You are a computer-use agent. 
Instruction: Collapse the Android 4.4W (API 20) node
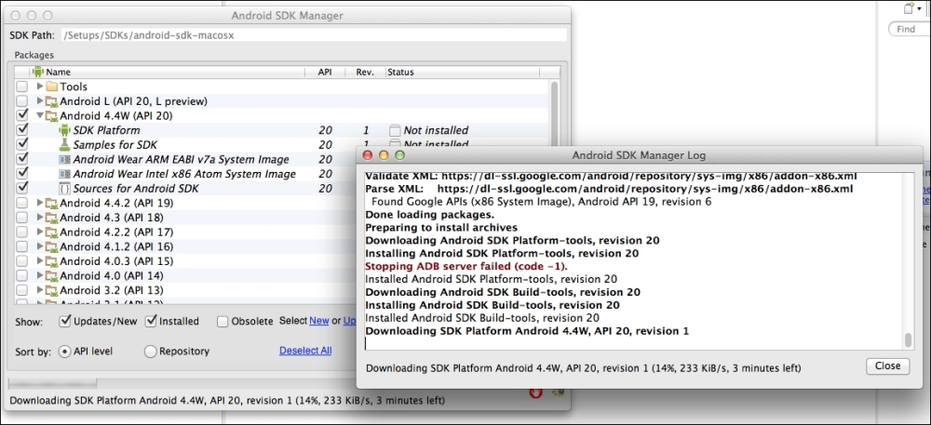pyautogui.click(x=40, y=115)
